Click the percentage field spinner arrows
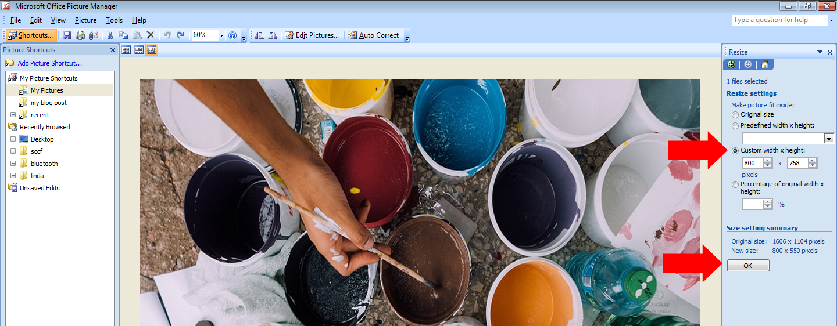The height and width of the screenshot is (326, 837). (768, 204)
